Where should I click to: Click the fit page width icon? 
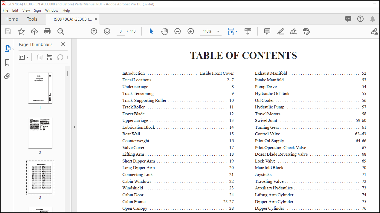pos(231,31)
